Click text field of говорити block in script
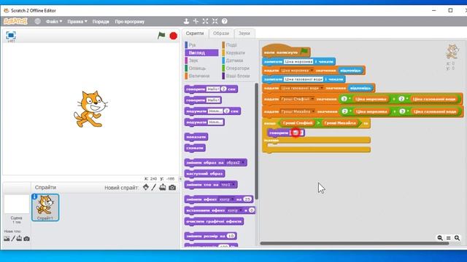The width and height of the screenshot is (467, 262). click(296, 132)
